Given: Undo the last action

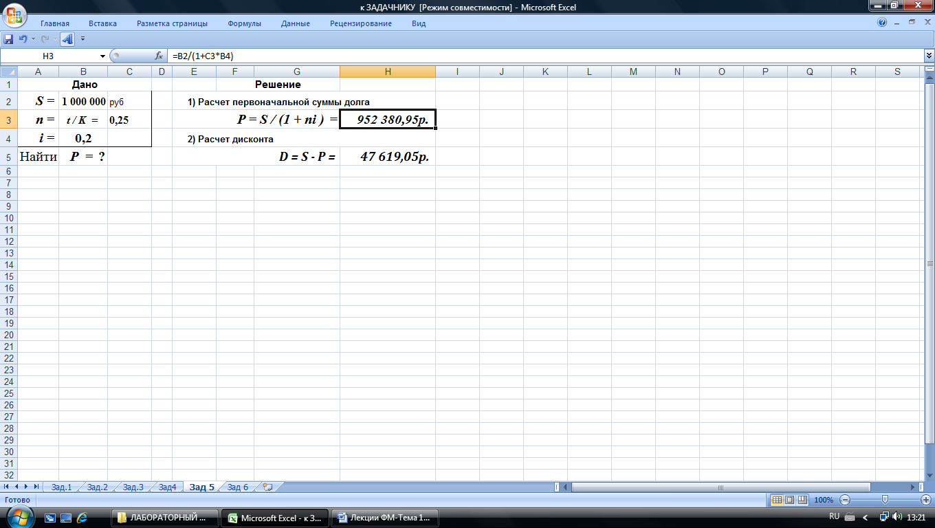Looking at the screenshot, I should click(23, 38).
